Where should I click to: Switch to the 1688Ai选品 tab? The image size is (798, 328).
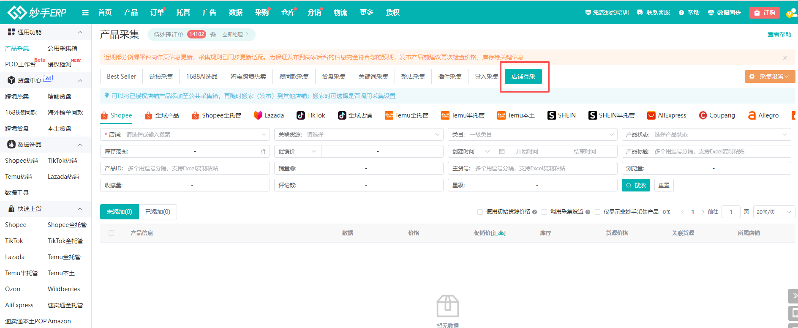pyautogui.click(x=202, y=77)
